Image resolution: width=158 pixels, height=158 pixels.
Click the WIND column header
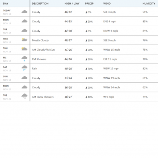pyautogui.click(x=107, y=4)
